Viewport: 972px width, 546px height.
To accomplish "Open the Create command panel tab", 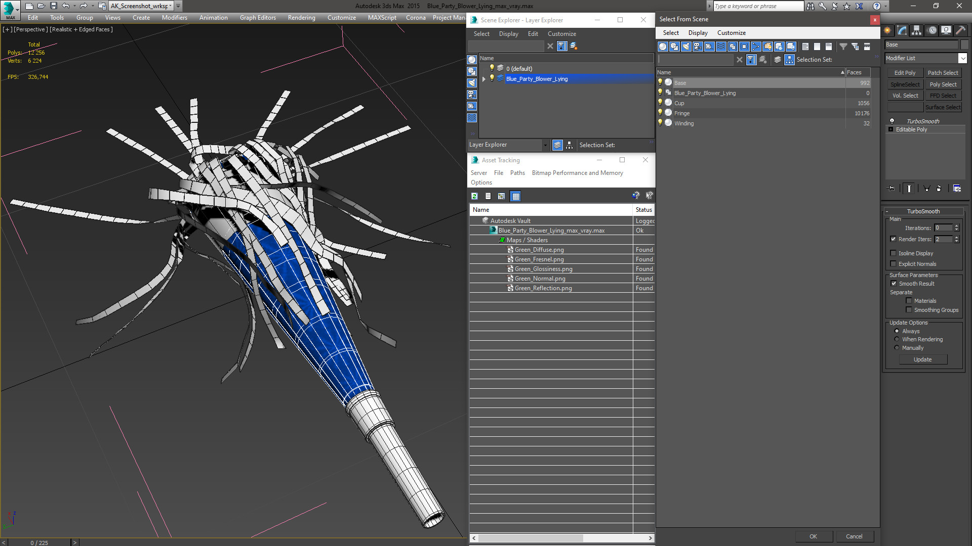I will [887, 30].
